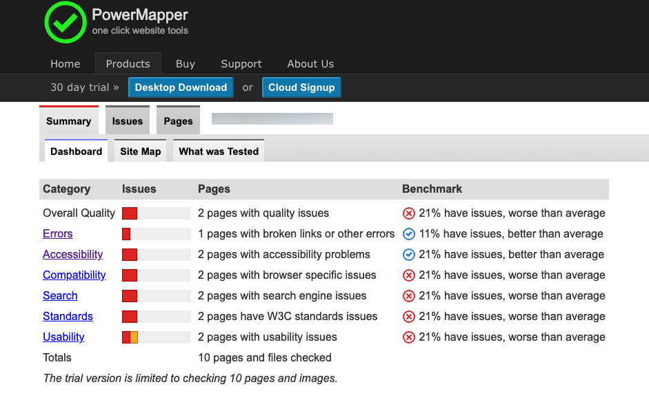
Task: Click the Accessibility issues bar
Action: (157, 255)
